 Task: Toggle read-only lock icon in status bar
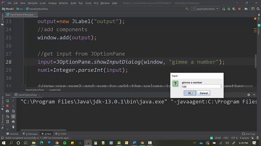pos(252,138)
